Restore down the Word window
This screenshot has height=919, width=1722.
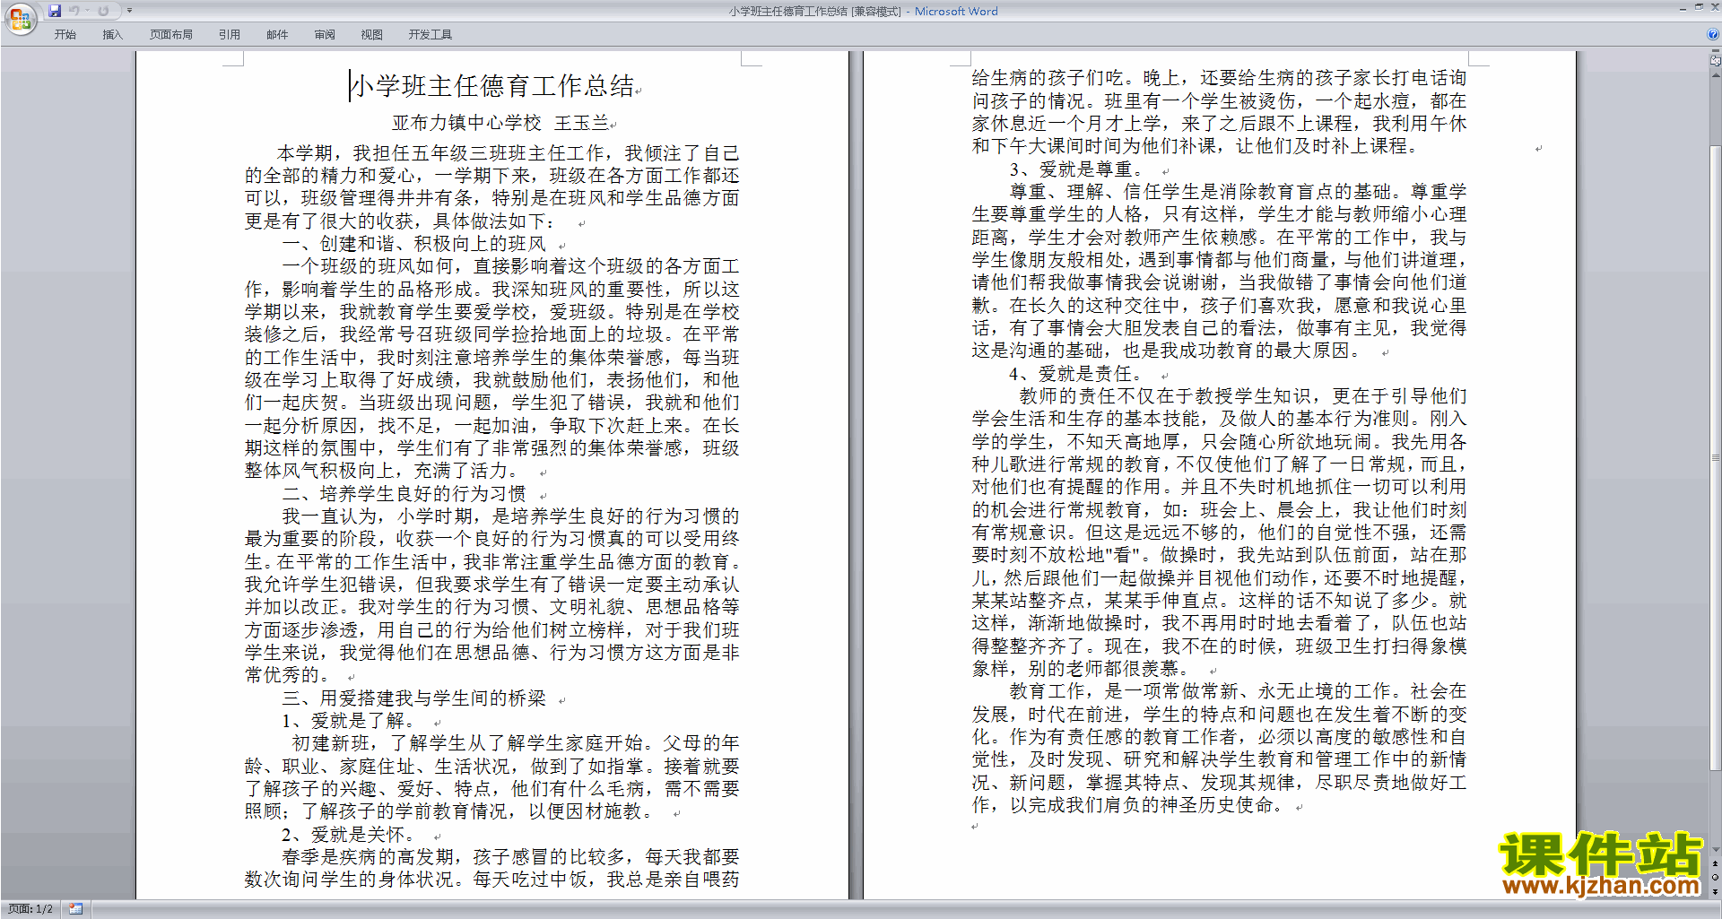[1699, 7]
